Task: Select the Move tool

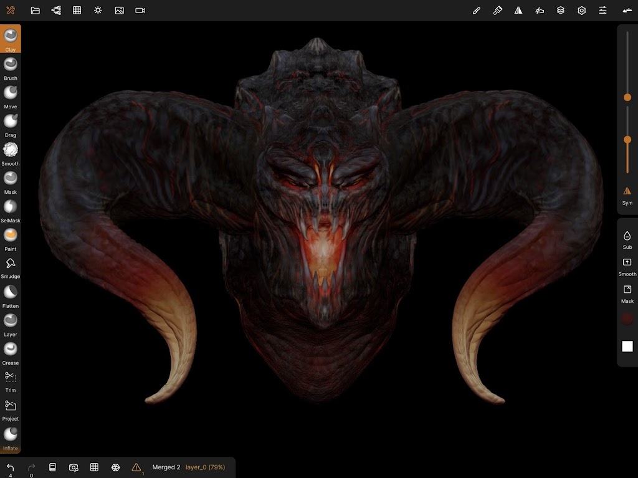Action: point(11,96)
